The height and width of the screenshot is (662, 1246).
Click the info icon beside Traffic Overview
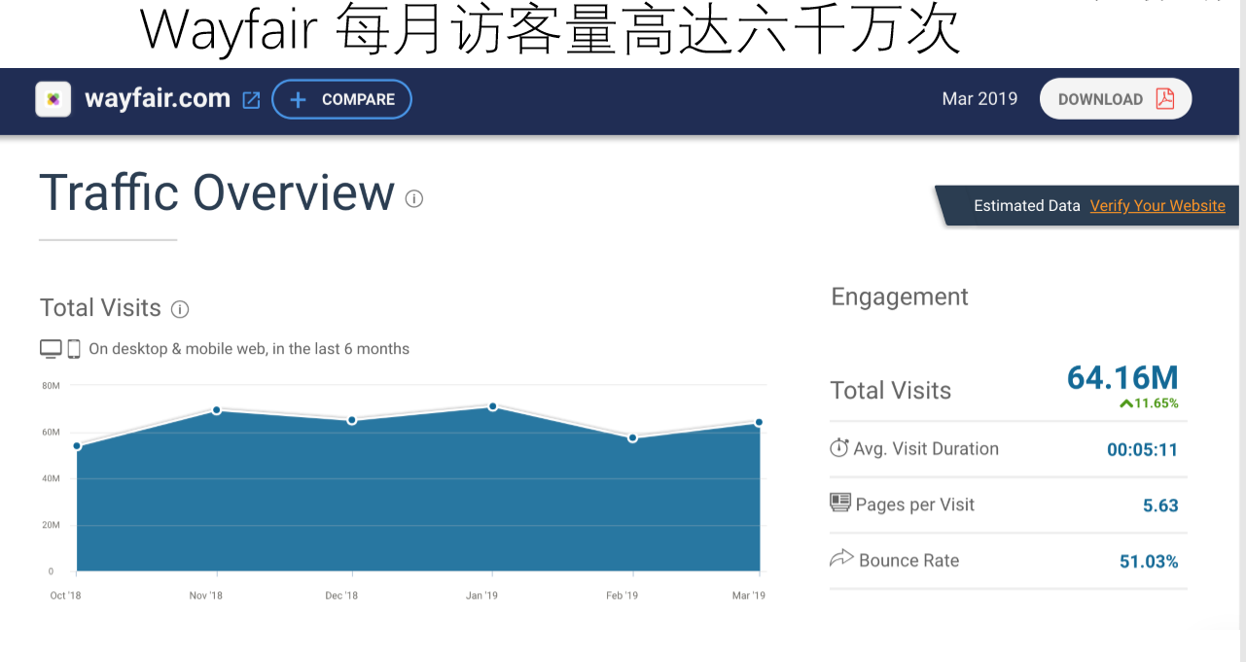click(x=414, y=199)
